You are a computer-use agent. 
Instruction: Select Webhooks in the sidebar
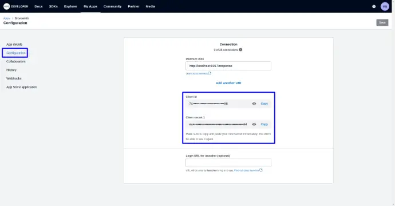[x=14, y=78]
